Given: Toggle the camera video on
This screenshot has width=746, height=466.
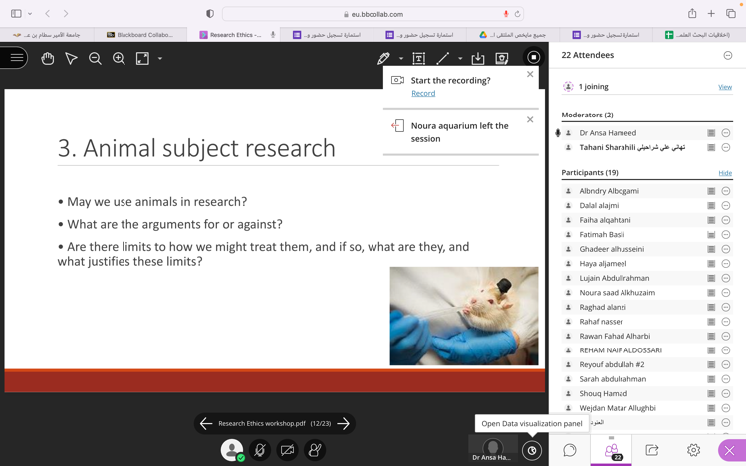Looking at the screenshot, I should [287, 450].
